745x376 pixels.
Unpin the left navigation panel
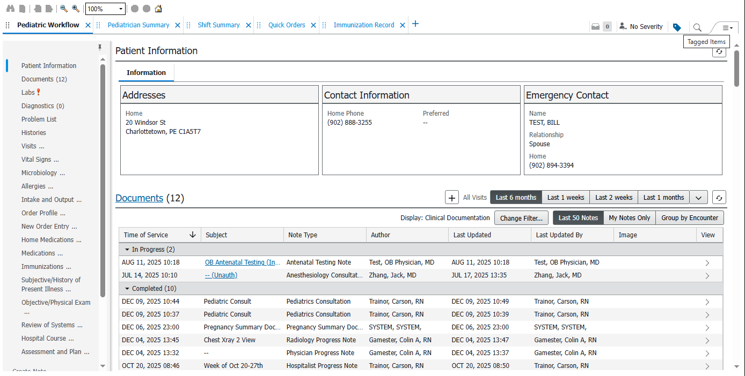tap(100, 48)
